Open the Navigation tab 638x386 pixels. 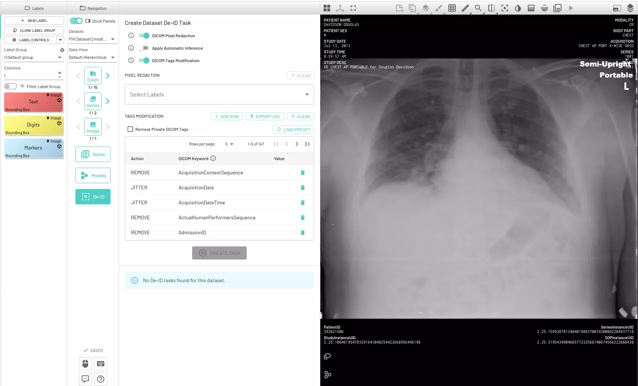[x=93, y=8]
